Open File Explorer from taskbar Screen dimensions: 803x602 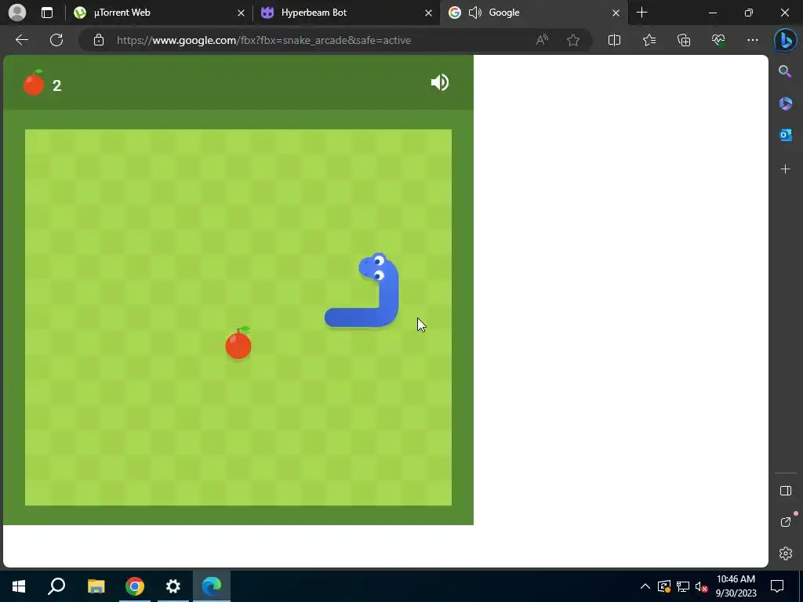tap(96, 586)
